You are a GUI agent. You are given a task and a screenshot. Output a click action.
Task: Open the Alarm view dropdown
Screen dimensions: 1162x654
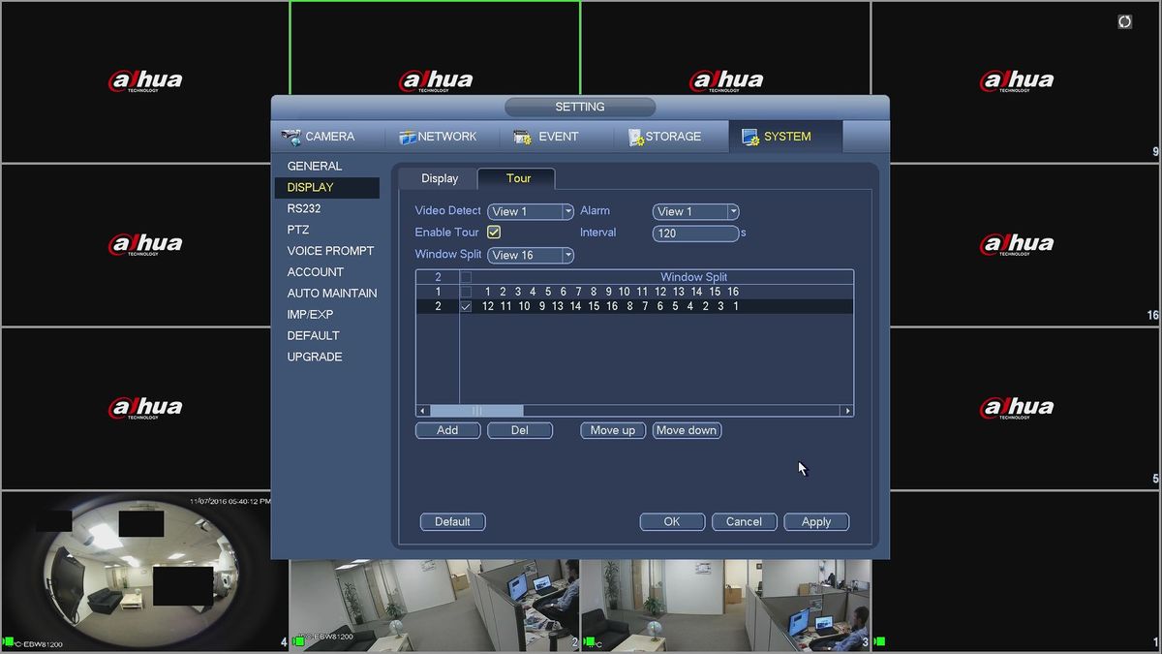click(x=695, y=211)
